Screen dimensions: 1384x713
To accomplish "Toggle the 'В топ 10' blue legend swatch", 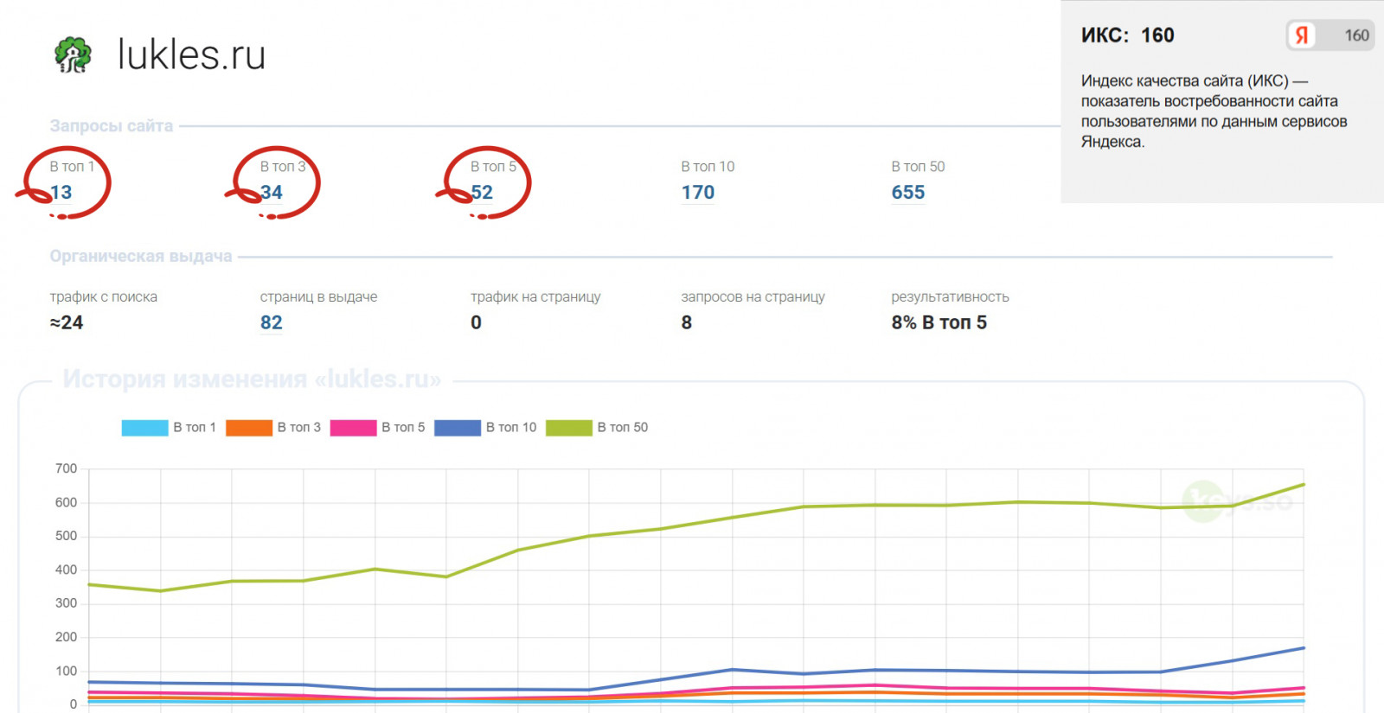I will click(x=458, y=427).
